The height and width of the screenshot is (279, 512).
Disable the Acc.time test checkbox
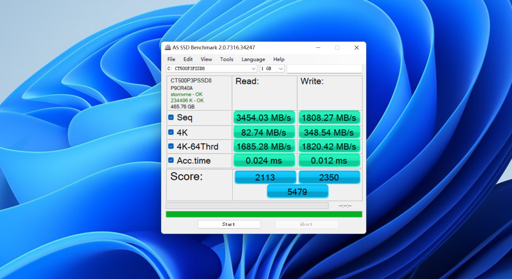[171, 160]
